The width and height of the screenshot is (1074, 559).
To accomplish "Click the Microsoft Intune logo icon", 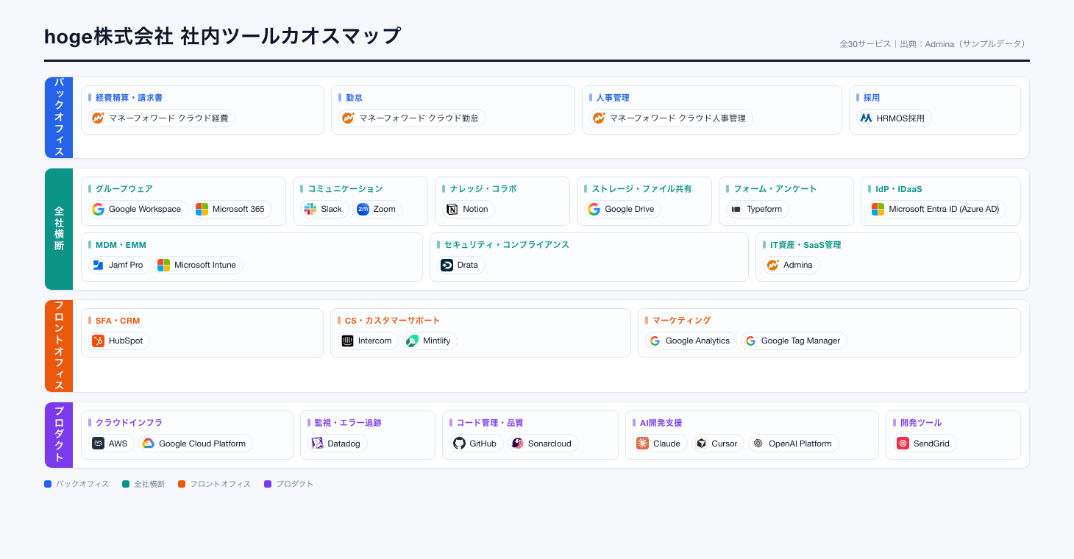I will coord(163,265).
